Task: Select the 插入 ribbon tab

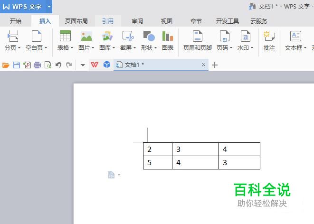Action: coord(45,21)
